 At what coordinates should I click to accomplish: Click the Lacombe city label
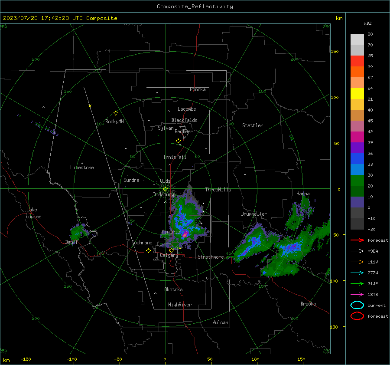[187, 109]
